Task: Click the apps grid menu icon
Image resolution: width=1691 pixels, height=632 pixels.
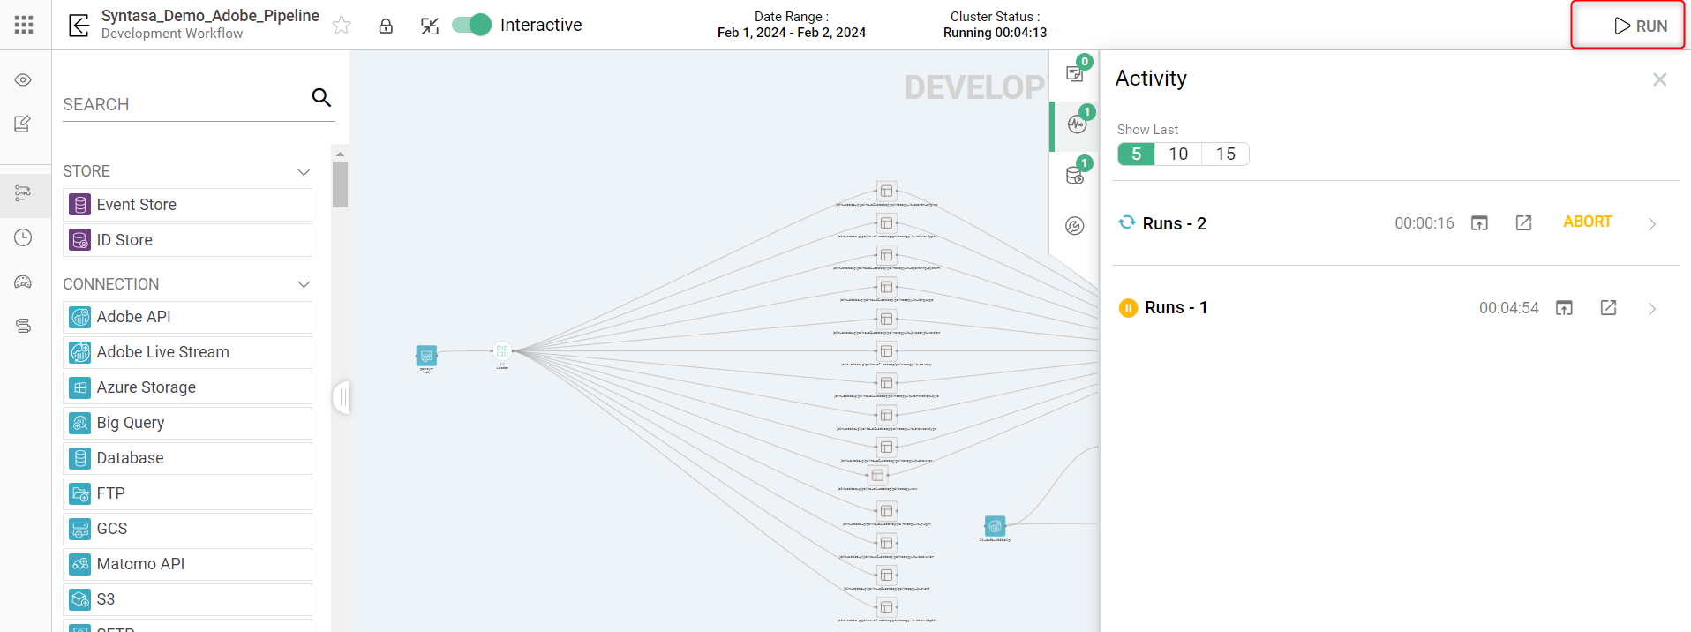Action: click(24, 25)
